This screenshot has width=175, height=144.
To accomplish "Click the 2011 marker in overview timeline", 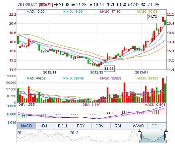I will [21, 133].
